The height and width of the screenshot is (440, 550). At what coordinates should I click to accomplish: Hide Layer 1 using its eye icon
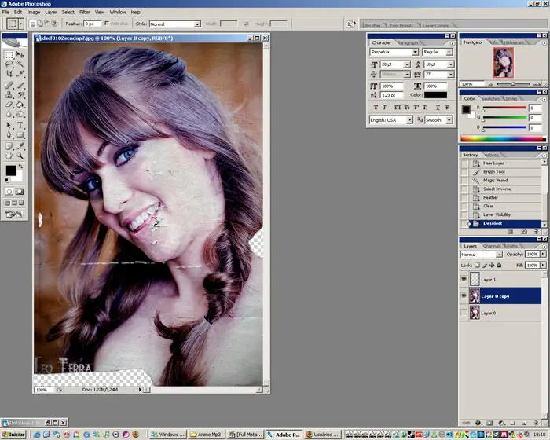pos(464,279)
